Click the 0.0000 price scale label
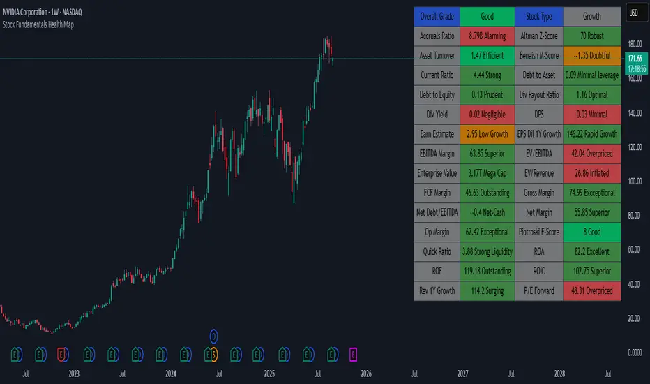This screenshot has width=650, height=384. tap(635, 353)
